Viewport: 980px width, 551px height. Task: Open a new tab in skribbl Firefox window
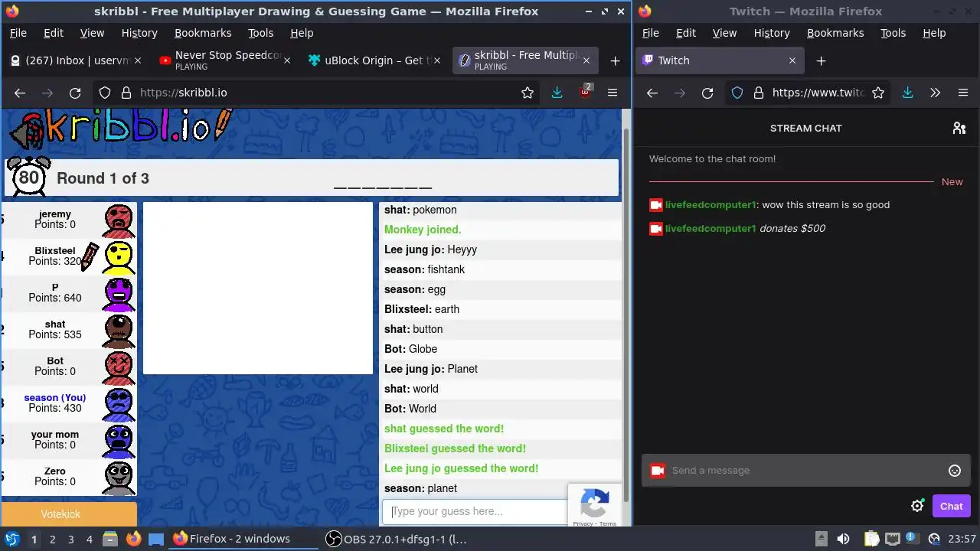615,60
